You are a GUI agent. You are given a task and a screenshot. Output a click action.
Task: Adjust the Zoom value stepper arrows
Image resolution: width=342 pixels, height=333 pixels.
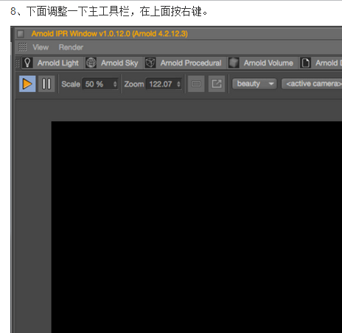[178, 84]
